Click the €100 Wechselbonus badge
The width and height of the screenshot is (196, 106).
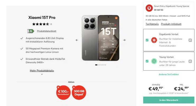(63, 93)
